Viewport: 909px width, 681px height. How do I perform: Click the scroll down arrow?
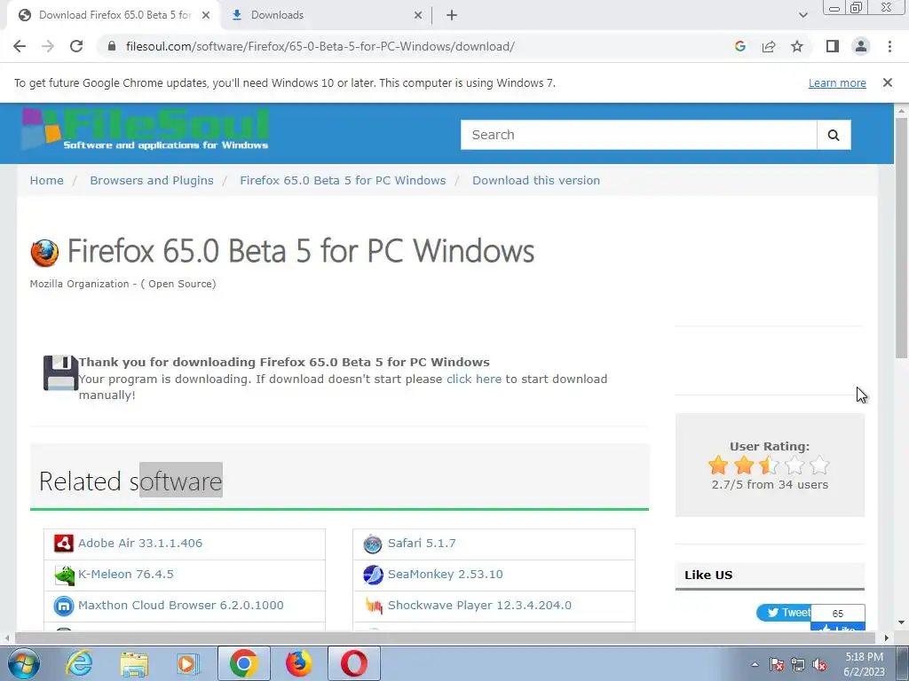click(901, 623)
